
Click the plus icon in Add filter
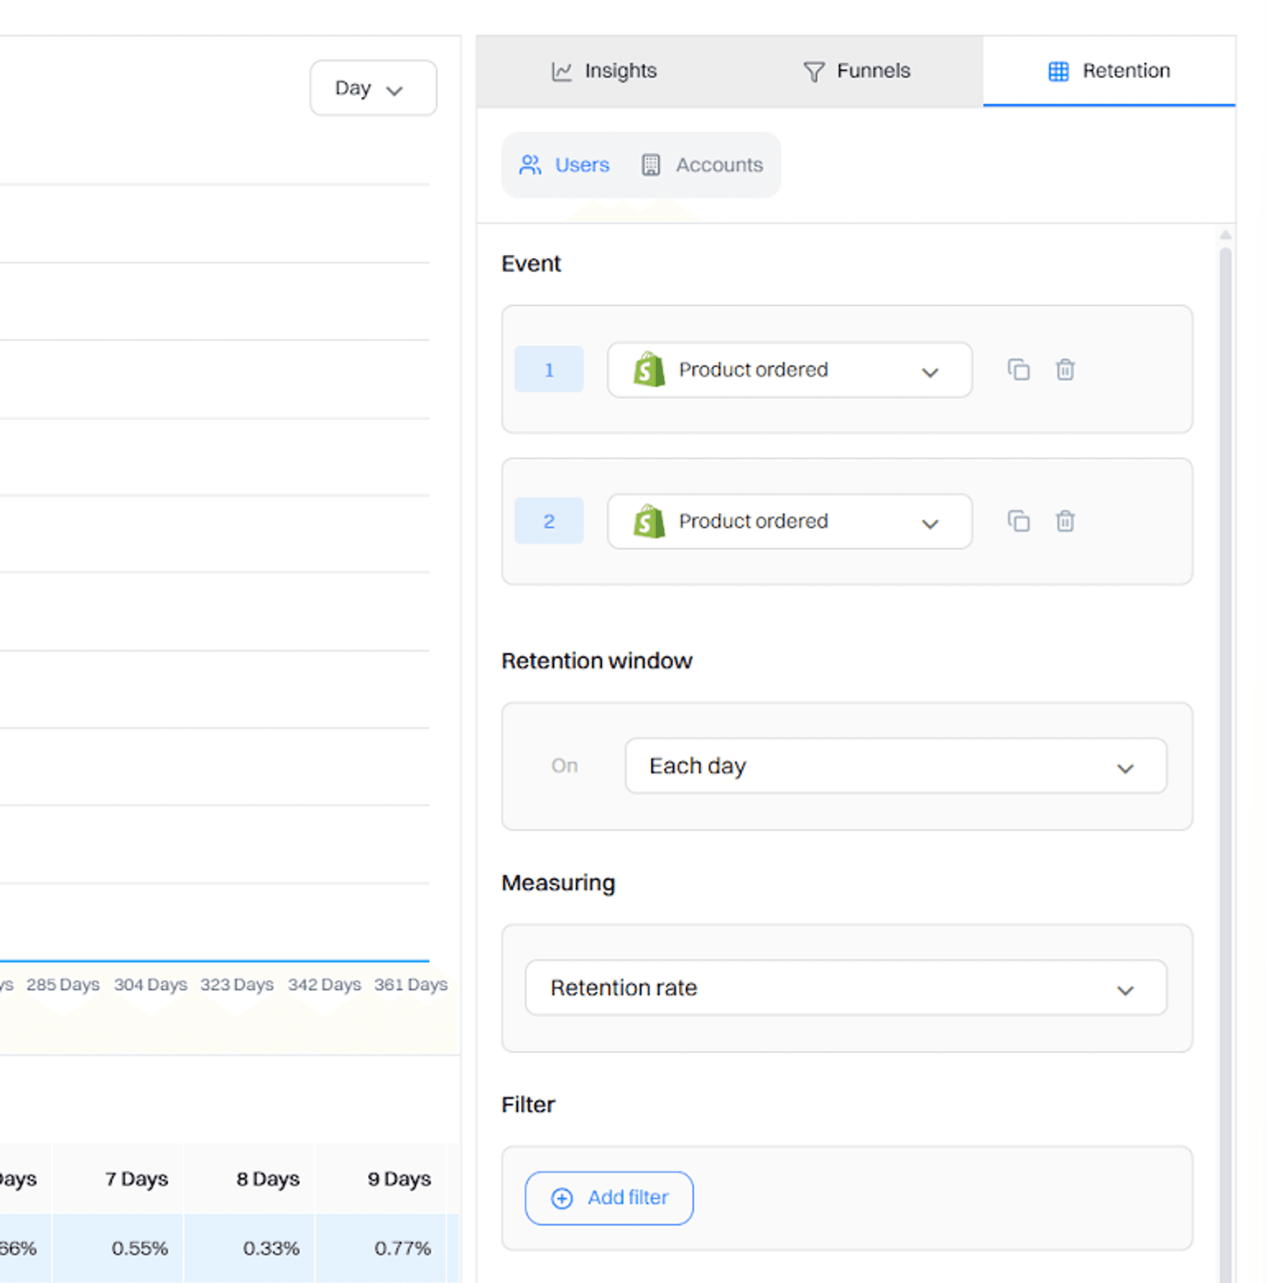(562, 1198)
